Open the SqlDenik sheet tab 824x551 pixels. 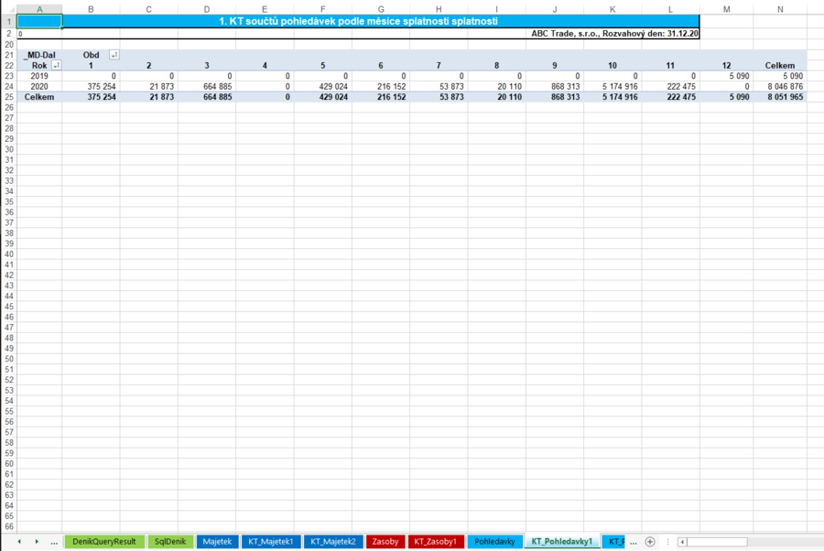click(169, 542)
